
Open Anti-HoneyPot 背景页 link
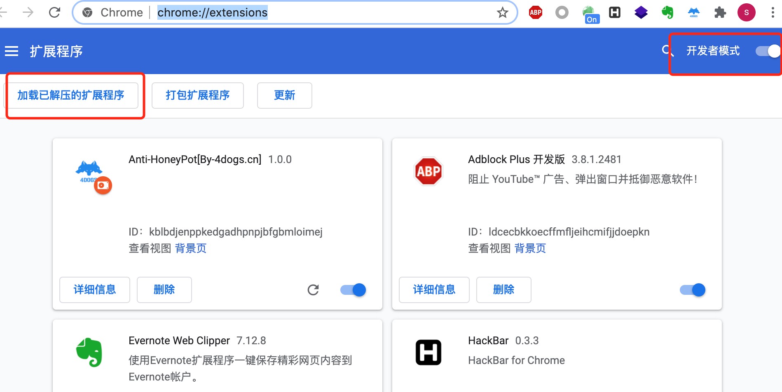(190, 248)
